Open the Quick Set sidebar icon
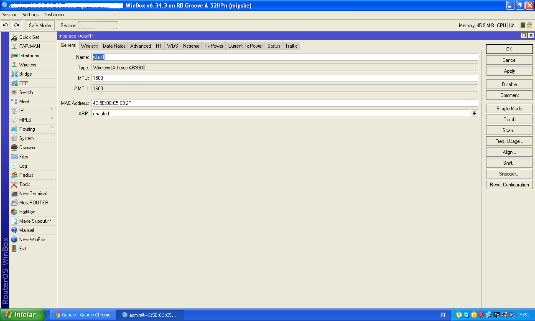 pyautogui.click(x=14, y=37)
